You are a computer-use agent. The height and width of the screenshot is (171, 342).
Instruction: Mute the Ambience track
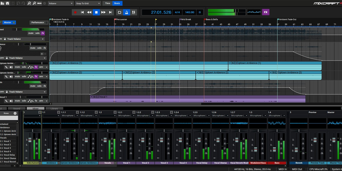point(33,48)
